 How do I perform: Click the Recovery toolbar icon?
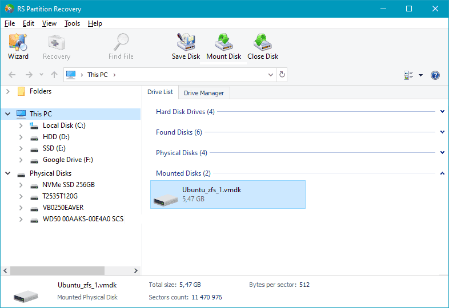pyautogui.click(x=57, y=46)
